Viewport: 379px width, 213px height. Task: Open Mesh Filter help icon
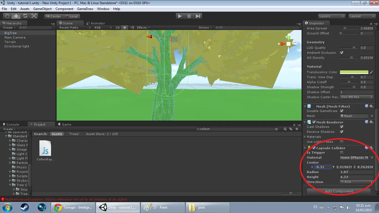[367, 106]
